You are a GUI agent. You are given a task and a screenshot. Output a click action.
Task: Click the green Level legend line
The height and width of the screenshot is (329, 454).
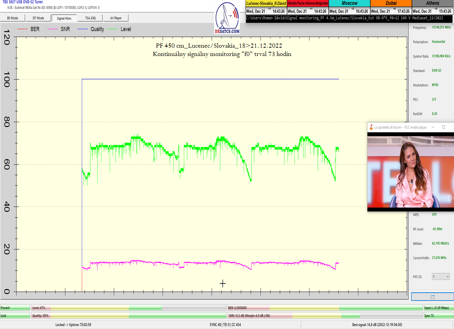pyautogui.click(x=112, y=29)
